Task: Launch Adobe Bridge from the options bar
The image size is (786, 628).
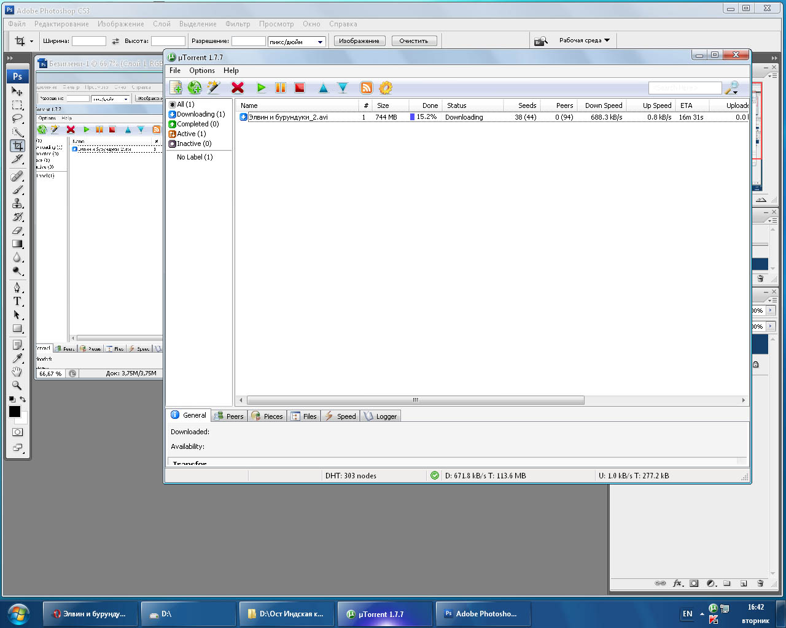Action: [540, 41]
